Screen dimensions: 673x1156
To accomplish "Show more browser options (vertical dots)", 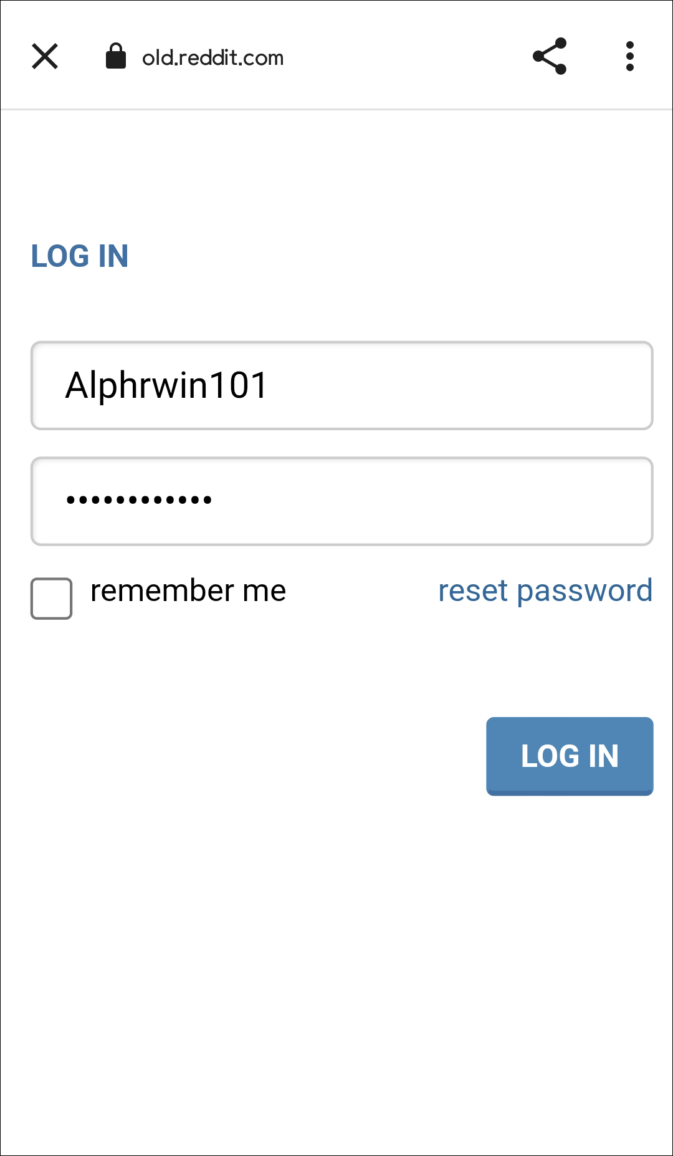I will point(630,57).
